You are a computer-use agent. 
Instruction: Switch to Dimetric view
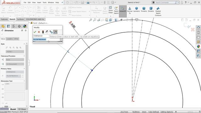(151, 9)
